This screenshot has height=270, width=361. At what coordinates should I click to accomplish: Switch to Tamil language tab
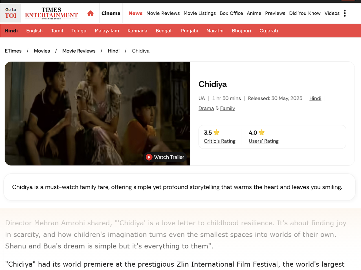57,31
